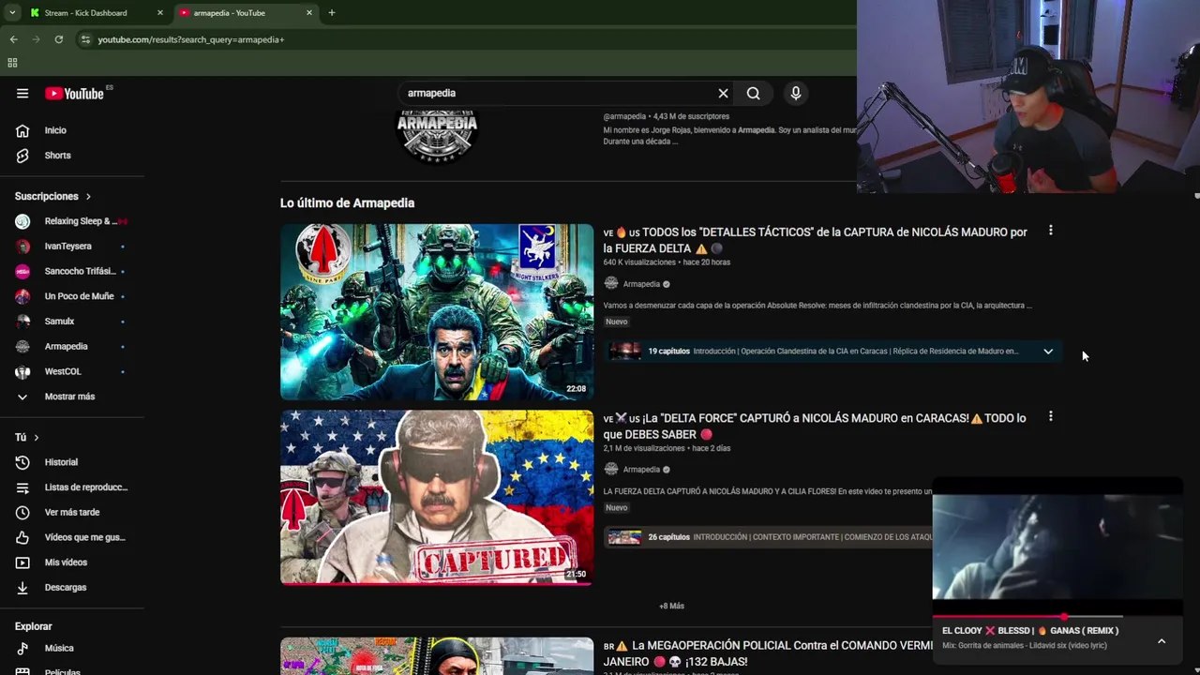1200x675 pixels.
Task: Show +8 Más videos link
Action: click(x=671, y=606)
